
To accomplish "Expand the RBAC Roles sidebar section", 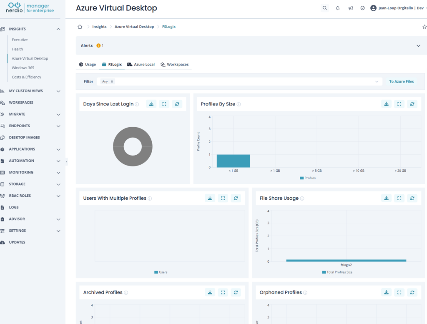I will pyautogui.click(x=58, y=196).
